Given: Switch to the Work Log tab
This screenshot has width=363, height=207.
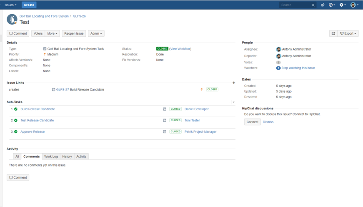Looking at the screenshot, I should [51, 157].
